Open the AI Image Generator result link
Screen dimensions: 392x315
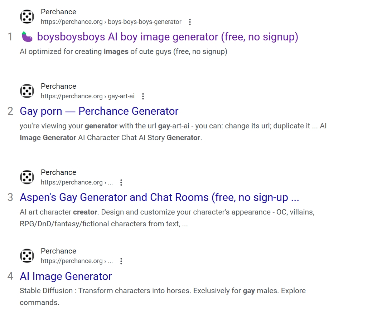pyautogui.click(x=66, y=276)
